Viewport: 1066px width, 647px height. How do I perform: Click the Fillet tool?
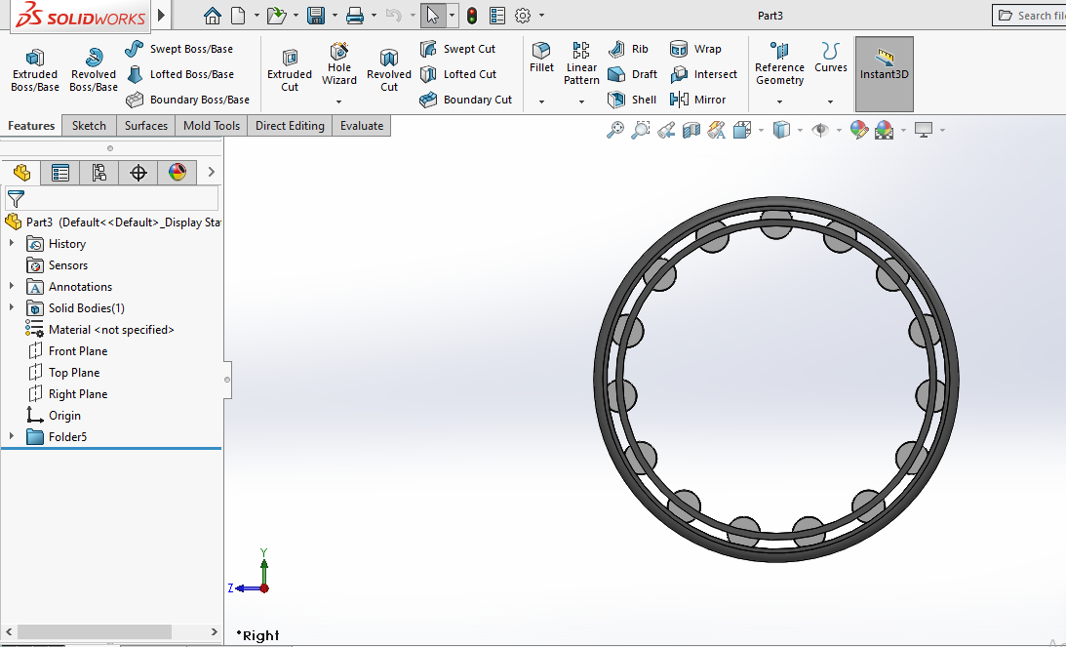(542, 59)
